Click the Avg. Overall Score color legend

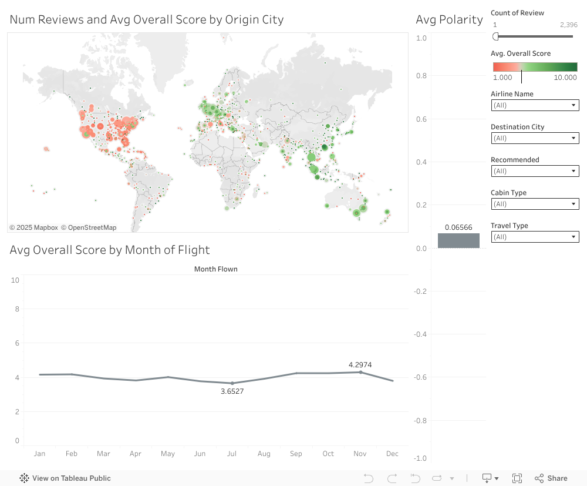pyautogui.click(x=535, y=67)
